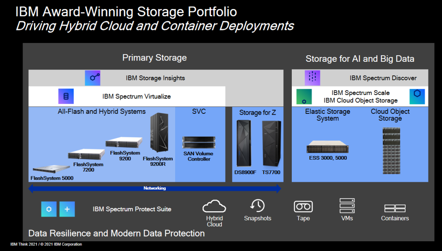Image resolution: width=442 pixels, height=251 pixels.
Task: Click the IBM Spectrum Protect Suite label
Action: coord(132,209)
